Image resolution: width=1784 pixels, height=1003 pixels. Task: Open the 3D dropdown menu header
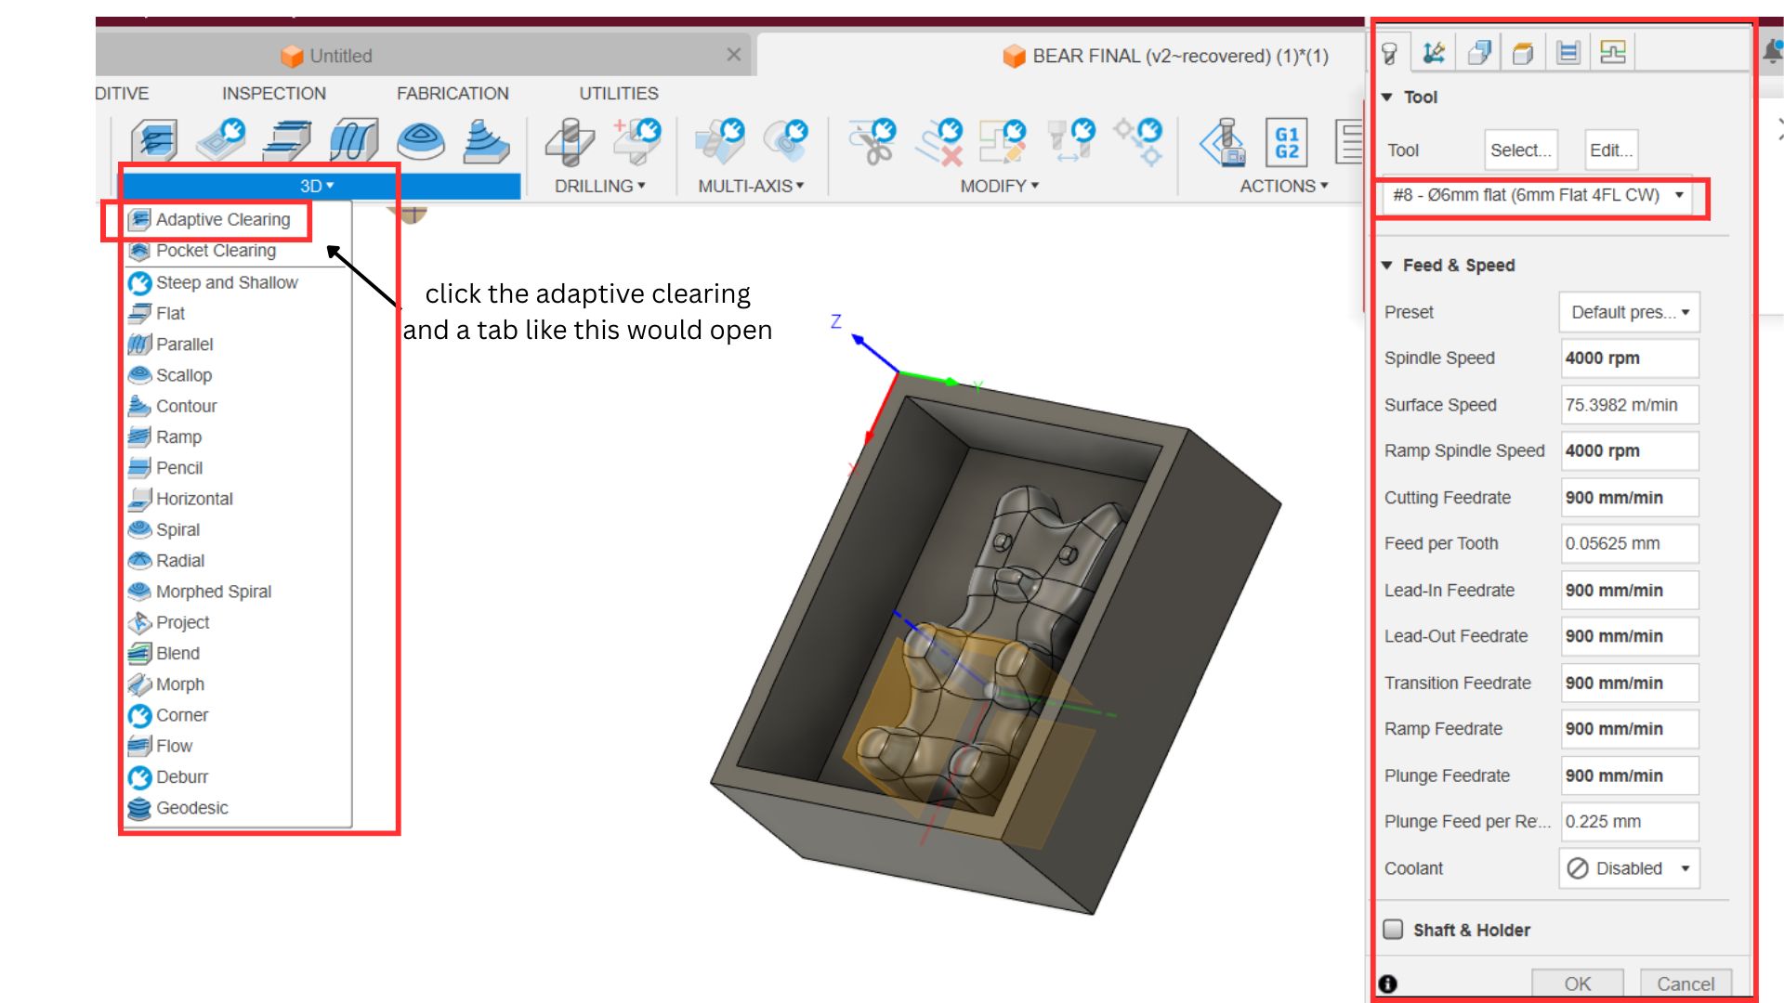click(x=317, y=186)
